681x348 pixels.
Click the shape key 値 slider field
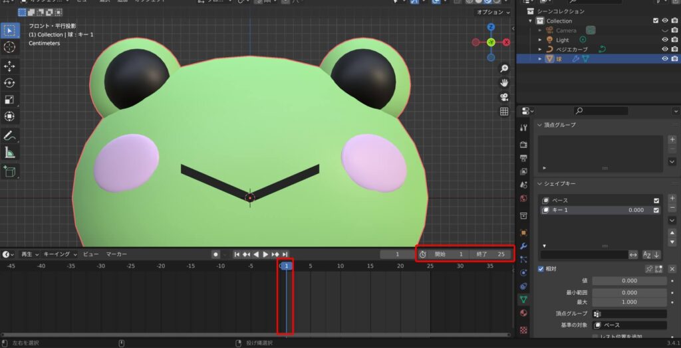[x=629, y=281]
